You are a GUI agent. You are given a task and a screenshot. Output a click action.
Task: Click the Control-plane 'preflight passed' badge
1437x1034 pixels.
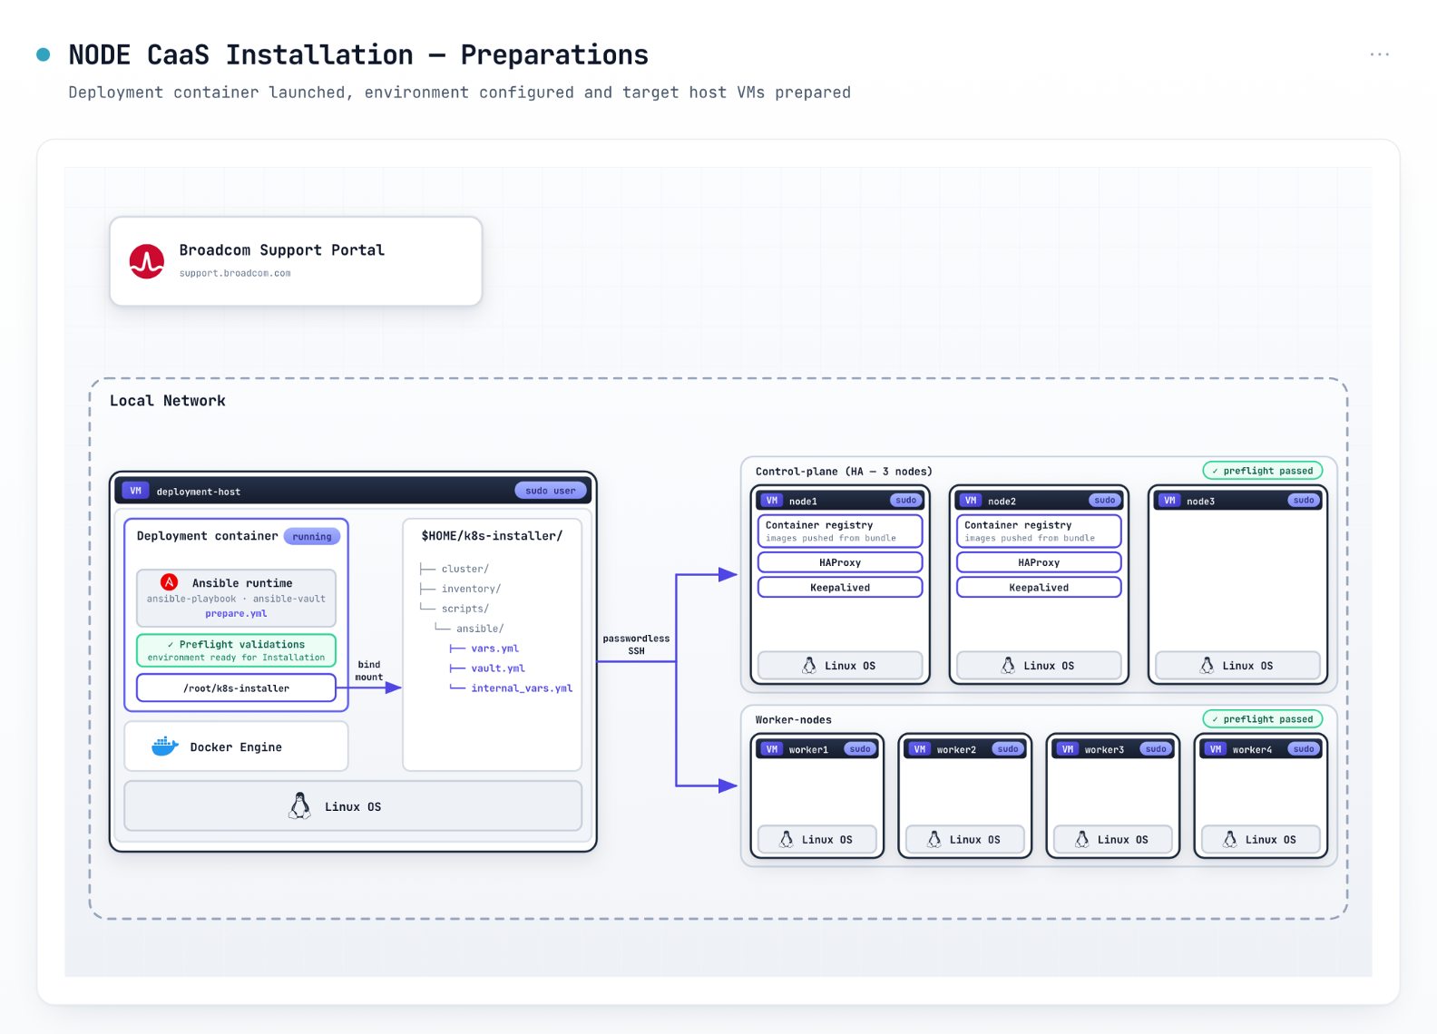[1263, 471]
